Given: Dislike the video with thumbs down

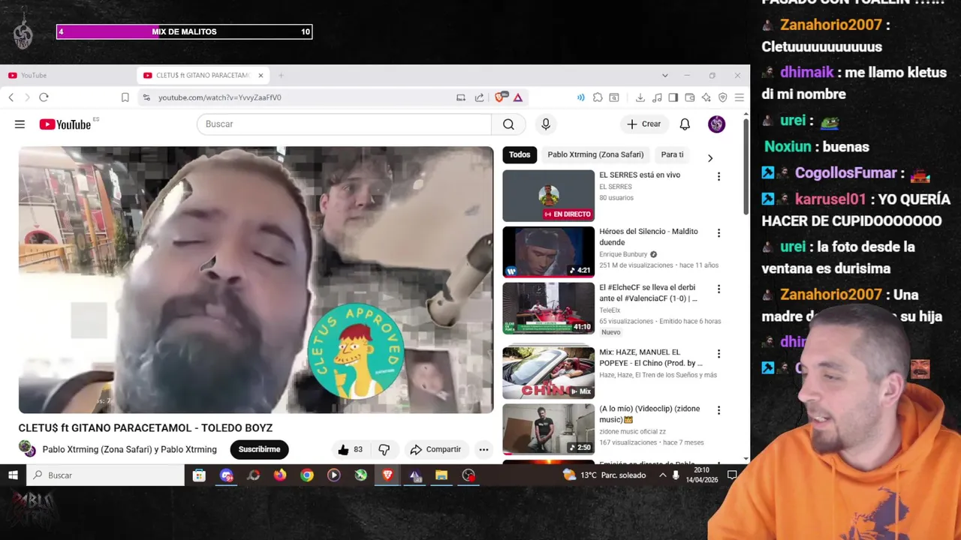Looking at the screenshot, I should [x=384, y=449].
